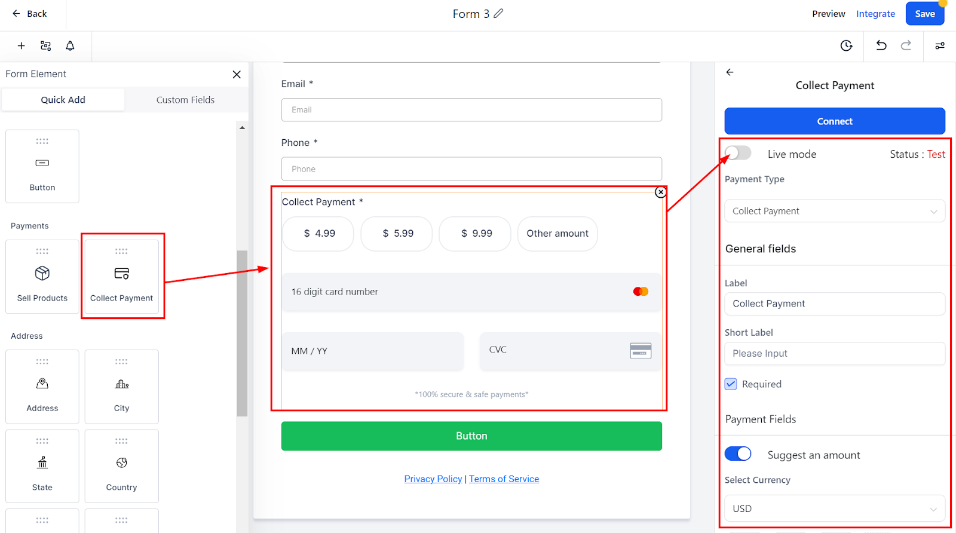
Task: Click the MM / YY expiry field
Action: (373, 351)
